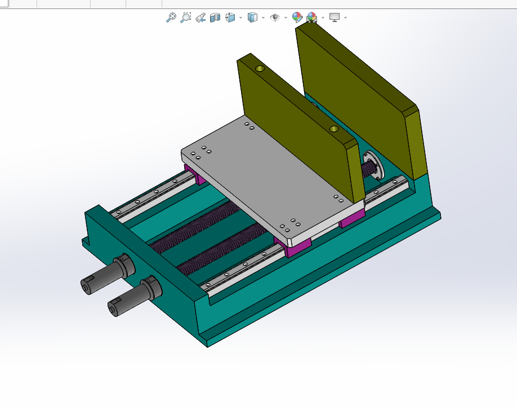Select the left purple lead screw
This screenshot has width=517, height=407.
coord(194,228)
